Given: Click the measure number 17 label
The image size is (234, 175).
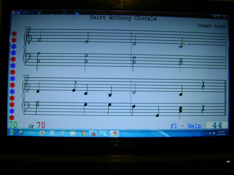Looking at the screenshot, I should tap(26, 28).
